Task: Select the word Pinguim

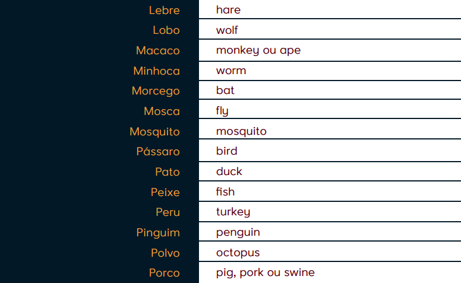Action: pos(158,233)
